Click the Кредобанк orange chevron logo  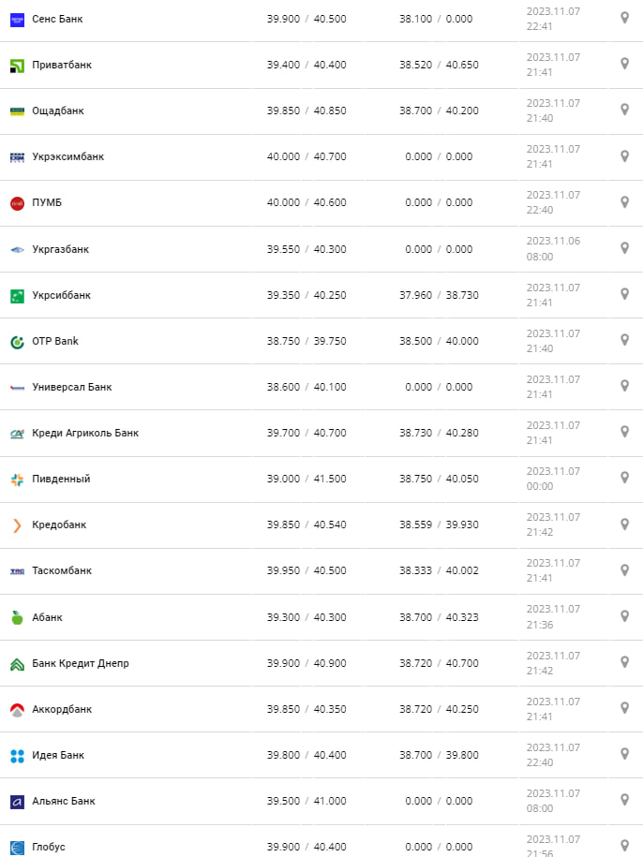17,525
